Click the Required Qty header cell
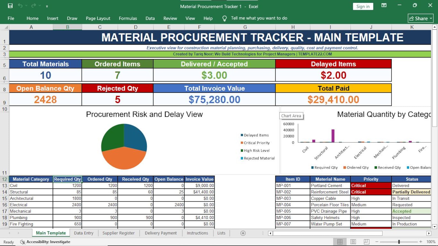This screenshot has width=438, height=246. pos(68,179)
